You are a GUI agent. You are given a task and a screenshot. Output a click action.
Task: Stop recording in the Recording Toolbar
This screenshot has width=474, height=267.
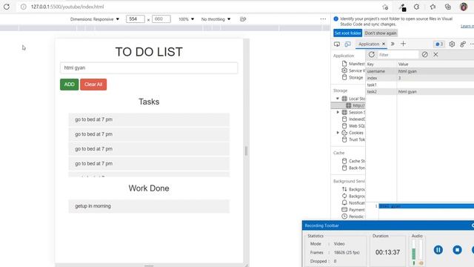457,250
